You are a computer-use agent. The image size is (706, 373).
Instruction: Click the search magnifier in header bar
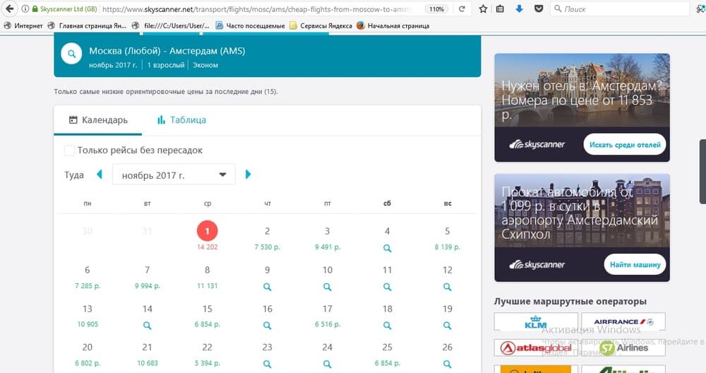[71, 54]
